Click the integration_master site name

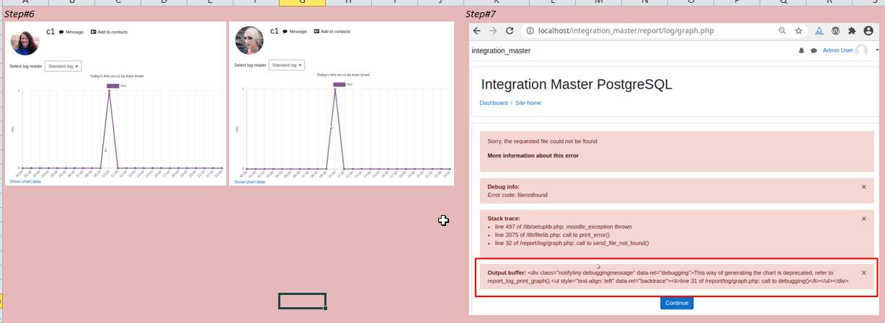pos(501,51)
